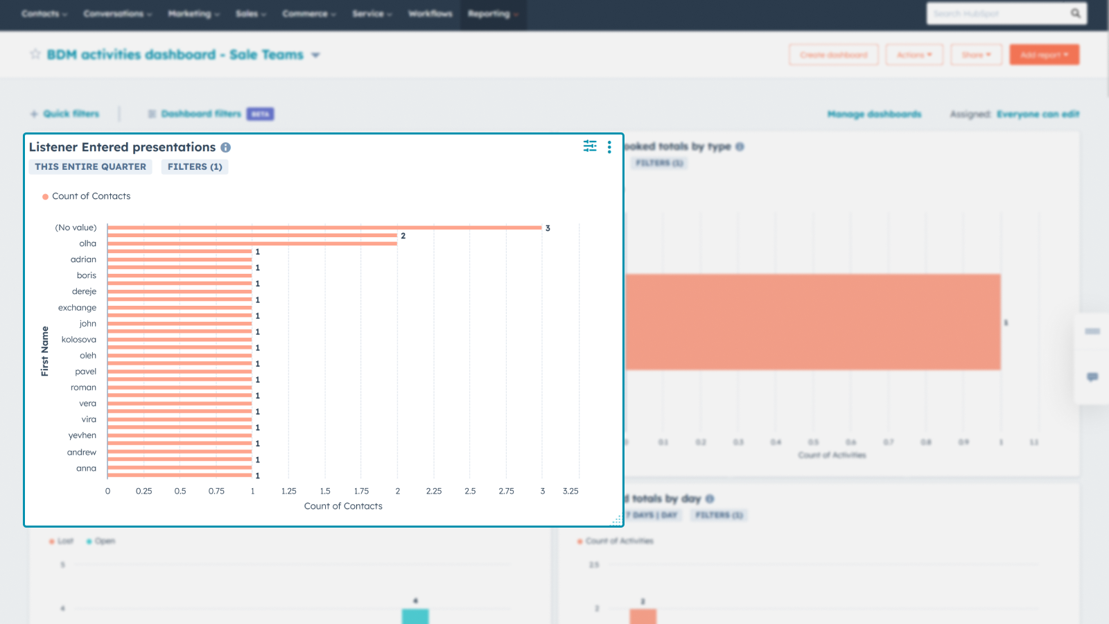Click the search magnifier icon

pos(1075,13)
